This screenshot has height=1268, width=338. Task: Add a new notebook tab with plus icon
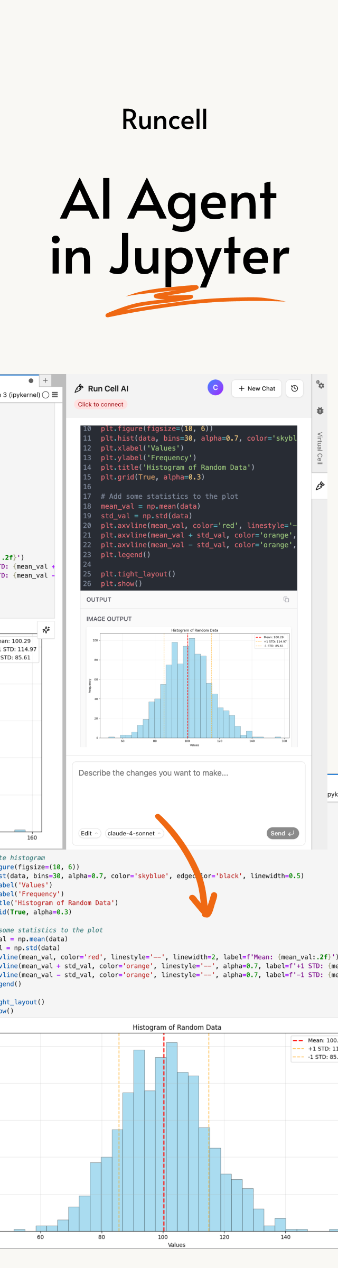click(45, 380)
